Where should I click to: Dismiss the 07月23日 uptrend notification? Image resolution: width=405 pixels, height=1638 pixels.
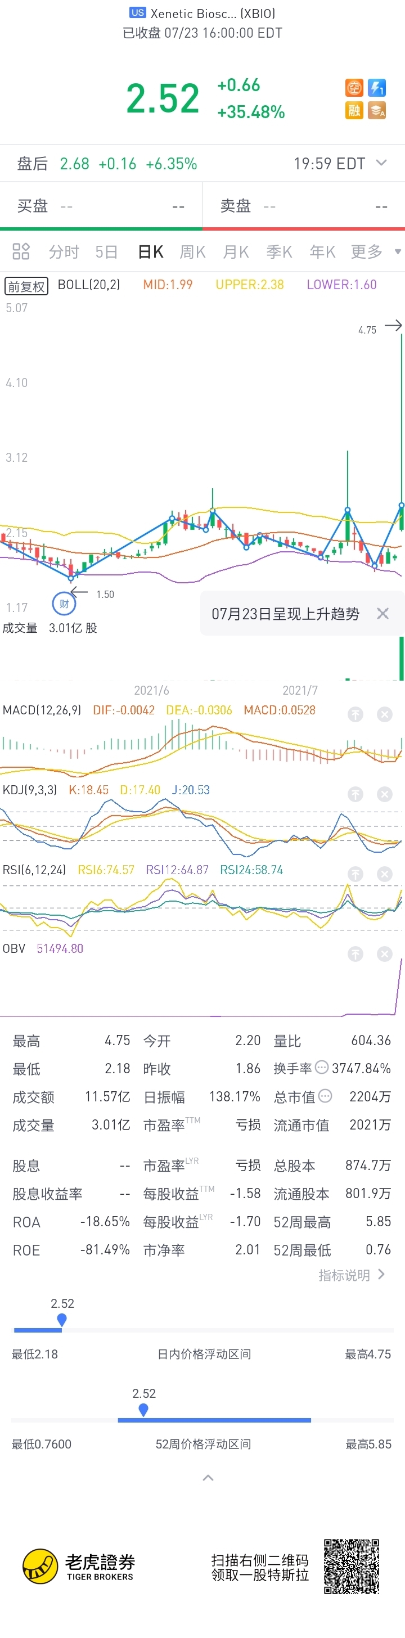coord(382,614)
